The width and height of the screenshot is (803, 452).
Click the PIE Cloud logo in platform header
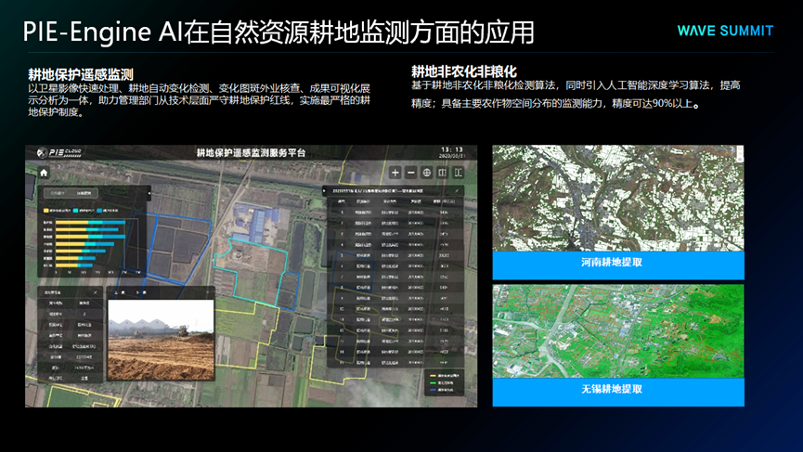click(x=59, y=152)
